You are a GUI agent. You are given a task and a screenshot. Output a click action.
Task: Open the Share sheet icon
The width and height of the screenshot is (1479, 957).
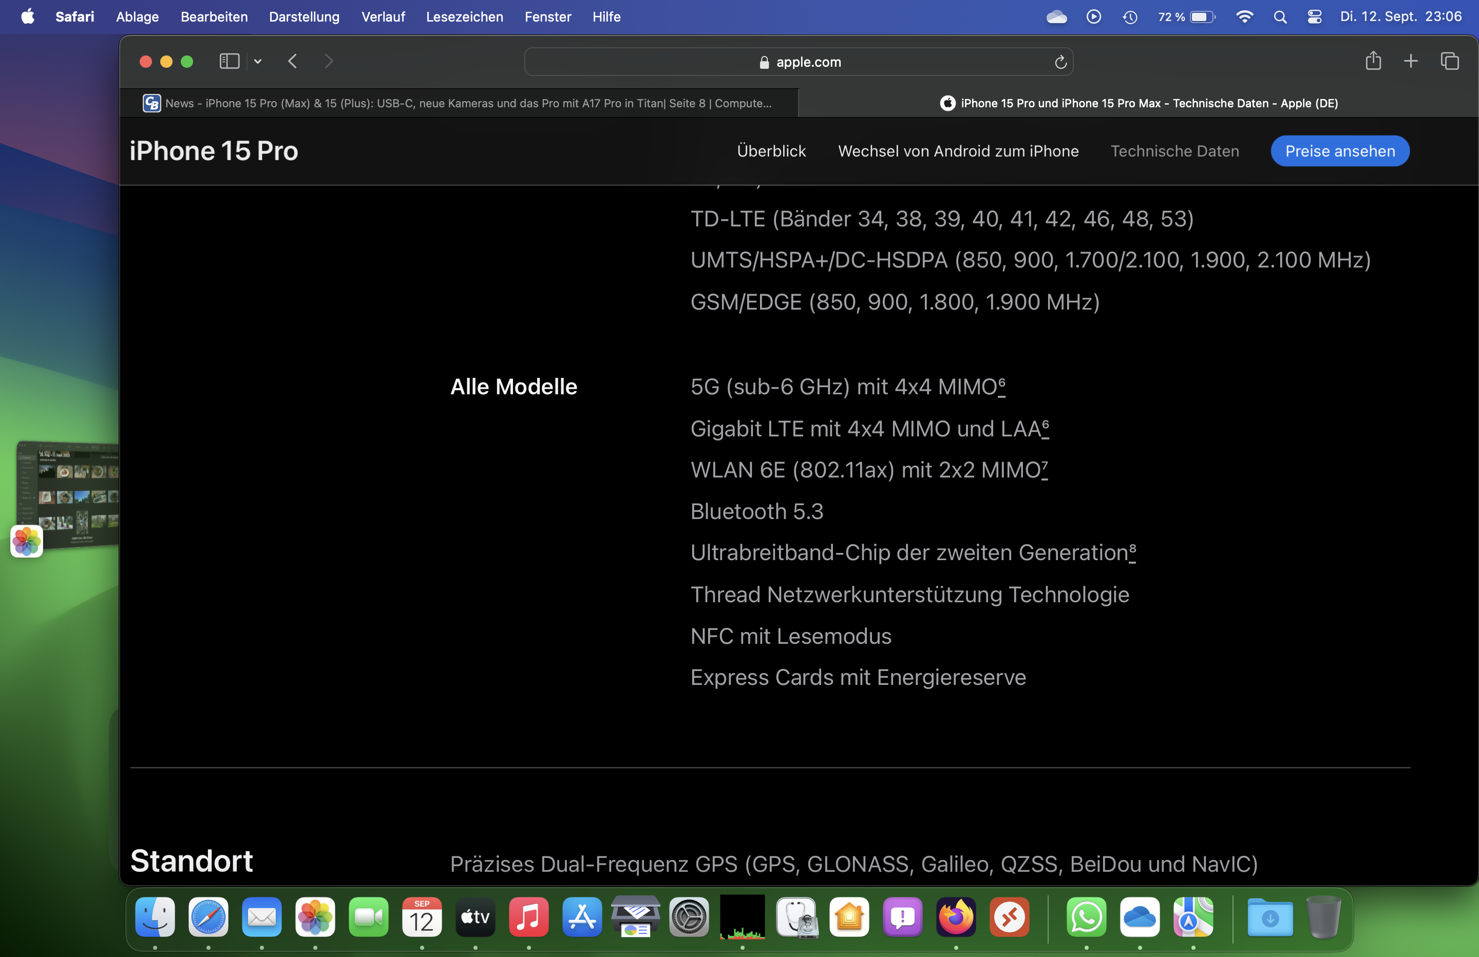(1373, 61)
